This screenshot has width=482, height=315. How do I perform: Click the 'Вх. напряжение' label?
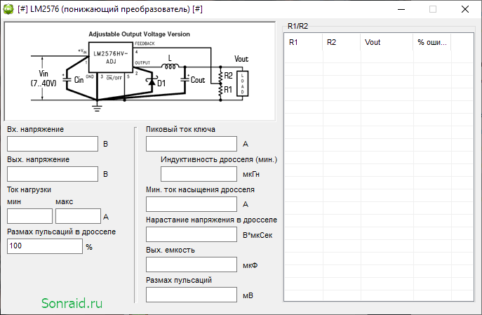pos(35,129)
